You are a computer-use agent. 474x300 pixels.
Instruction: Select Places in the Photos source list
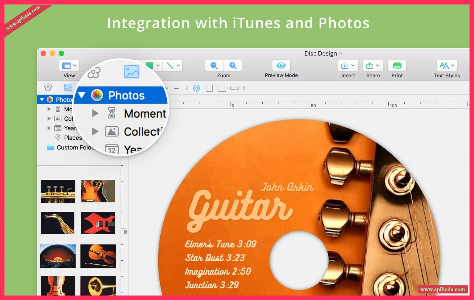click(73, 138)
